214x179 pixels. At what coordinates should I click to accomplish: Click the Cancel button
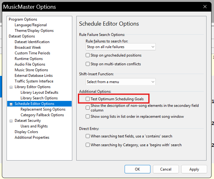pyautogui.click(x=166, y=169)
